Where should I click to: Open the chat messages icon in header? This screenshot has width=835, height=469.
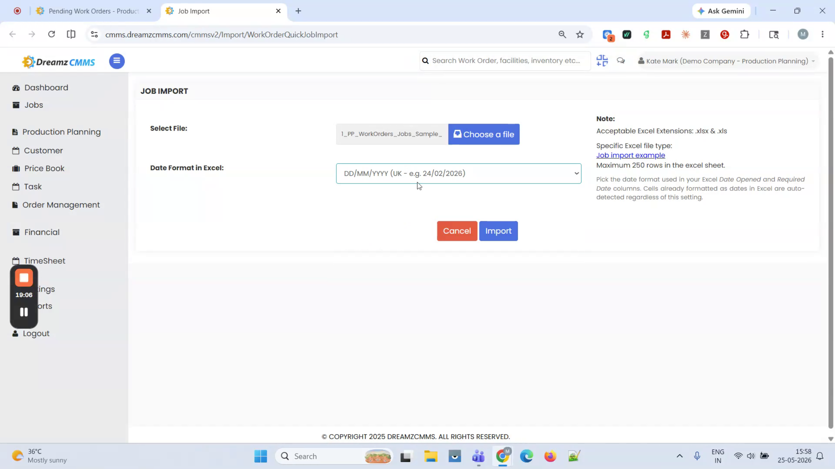621,61
